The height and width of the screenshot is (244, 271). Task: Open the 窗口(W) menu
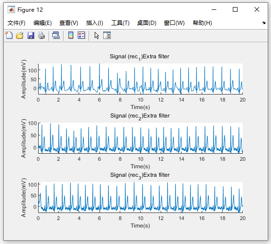click(x=174, y=23)
